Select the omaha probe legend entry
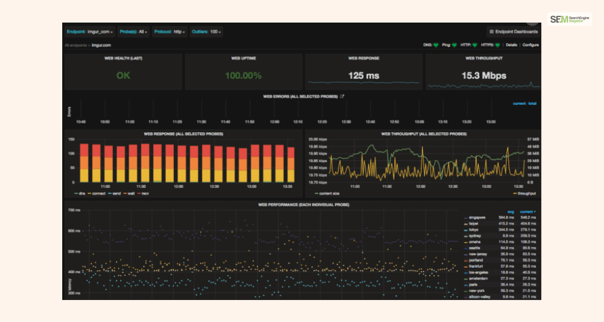Screen dimensions: 604x322 coord(475,242)
